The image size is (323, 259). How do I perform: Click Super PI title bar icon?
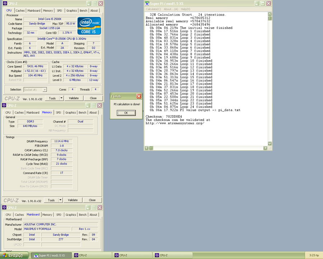147,3
